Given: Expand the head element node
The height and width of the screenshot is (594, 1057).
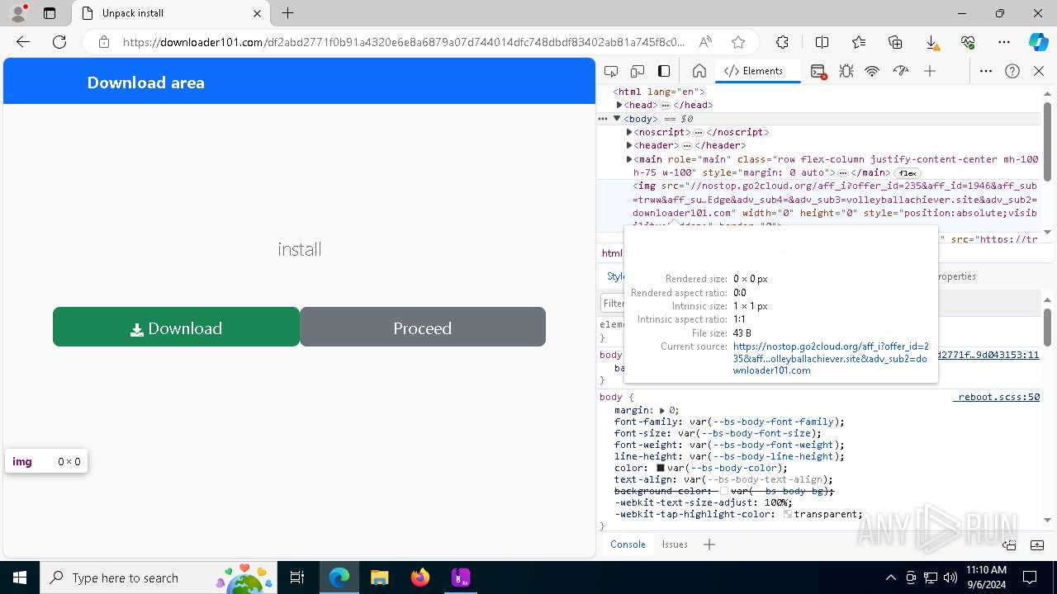Looking at the screenshot, I should [619, 105].
